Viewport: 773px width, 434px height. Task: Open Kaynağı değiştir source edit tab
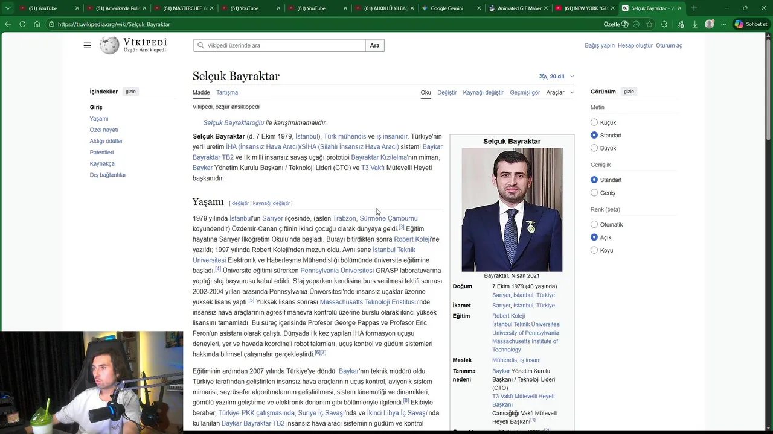pos(483,92)
